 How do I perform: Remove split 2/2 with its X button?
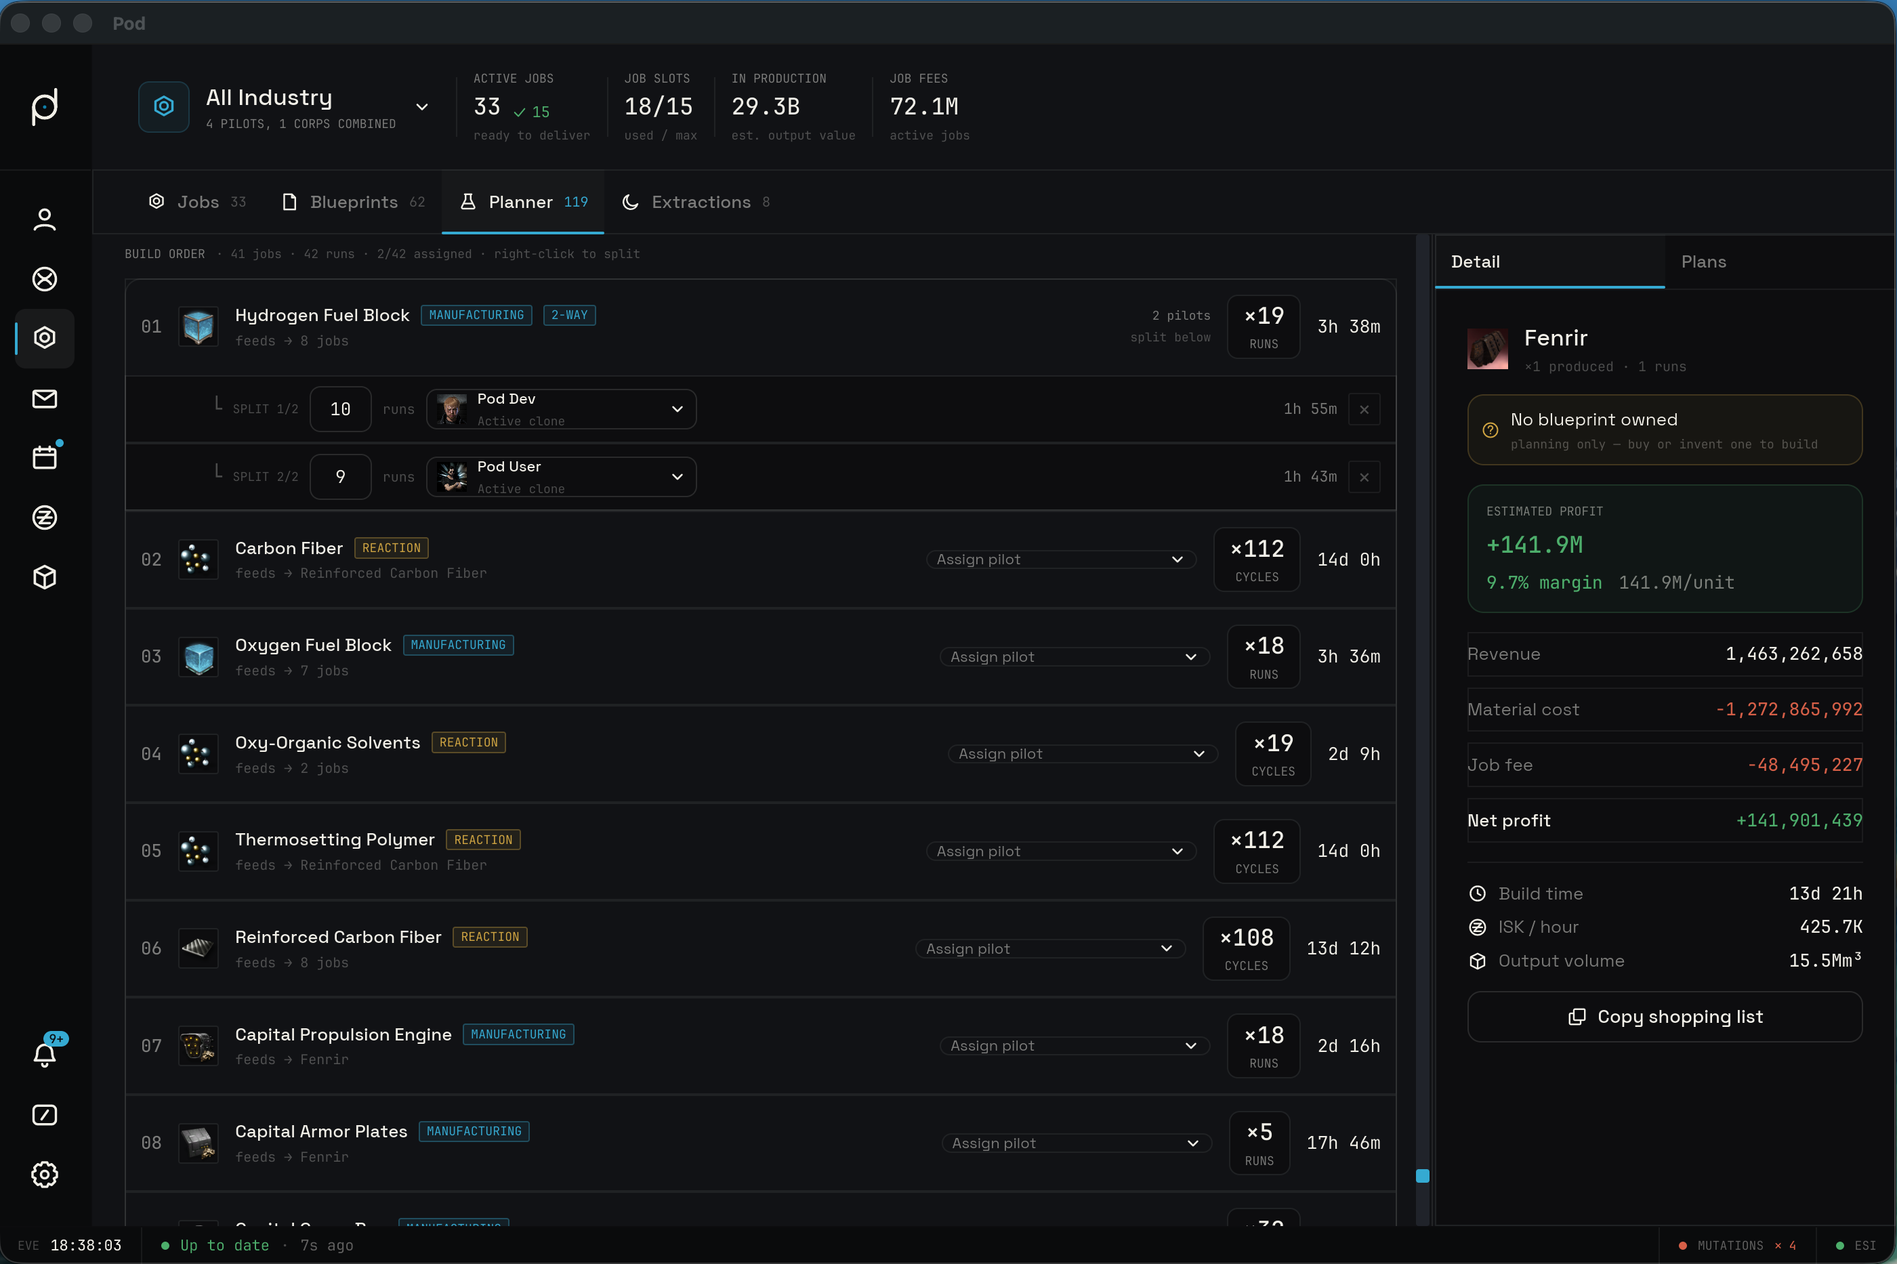1364,478
